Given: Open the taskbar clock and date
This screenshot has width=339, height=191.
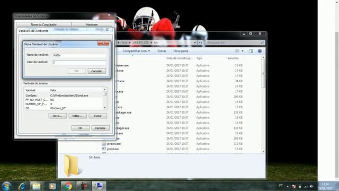Looking at the screenshot, I should 325,186.
